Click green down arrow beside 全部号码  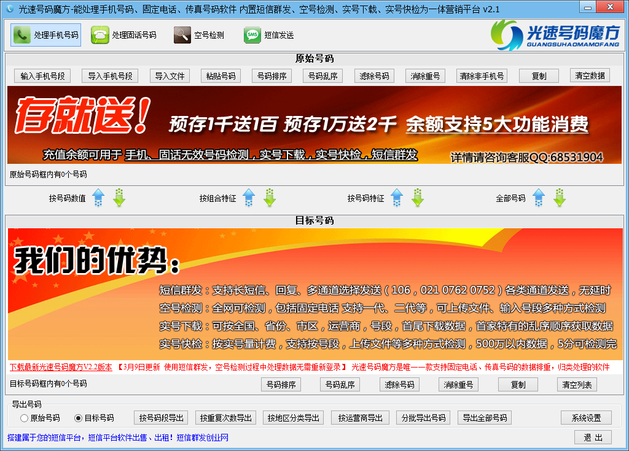pyautogui.click(x=559, y=198)
